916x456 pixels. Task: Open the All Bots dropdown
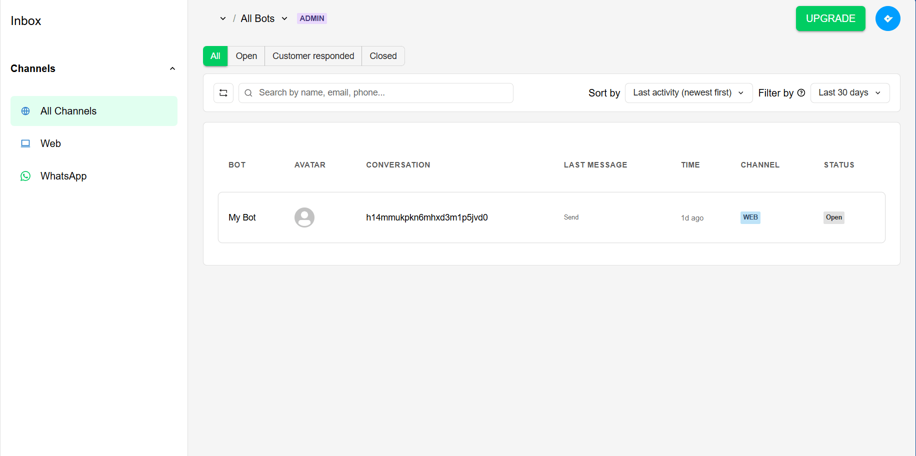[x=264, y=18]
